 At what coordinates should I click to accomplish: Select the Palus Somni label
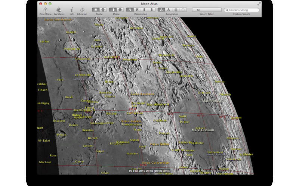pos(160,144)
